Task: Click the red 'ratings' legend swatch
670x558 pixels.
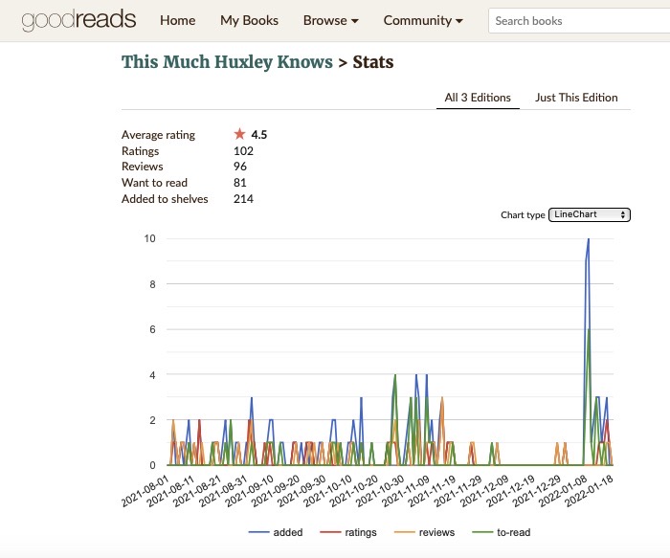Action: (x=330, y=532)
